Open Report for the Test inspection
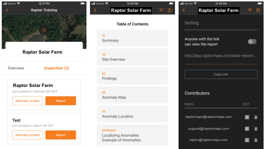 (x=61, y=135)
